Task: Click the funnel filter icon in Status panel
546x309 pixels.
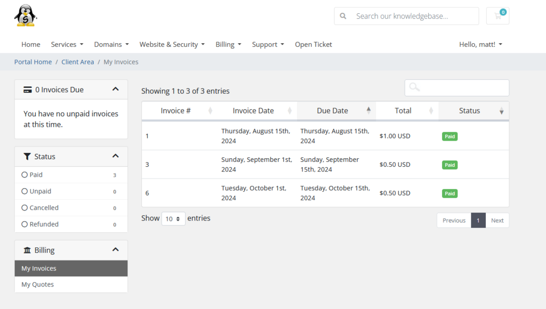Action: 27,157
